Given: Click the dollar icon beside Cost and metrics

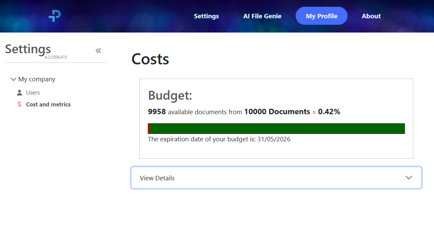Looking at the screenshot, I should tap(19, 104).
